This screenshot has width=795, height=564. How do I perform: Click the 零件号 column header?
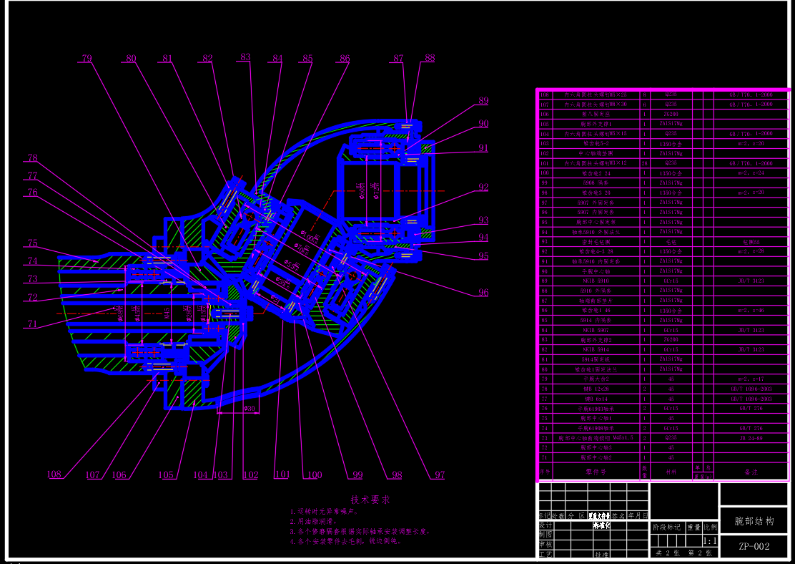[x=595, y=472]
